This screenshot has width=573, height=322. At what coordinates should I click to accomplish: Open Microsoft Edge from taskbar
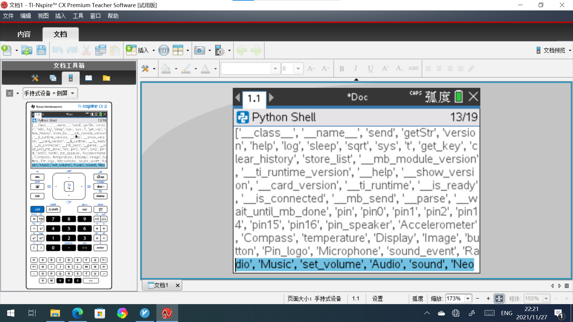pyautogui.click(x=78, y=313)
